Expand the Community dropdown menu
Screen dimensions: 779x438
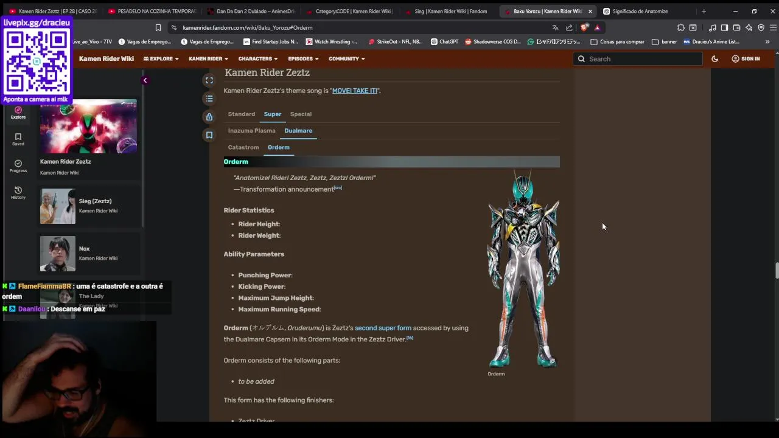pos(347,59)
